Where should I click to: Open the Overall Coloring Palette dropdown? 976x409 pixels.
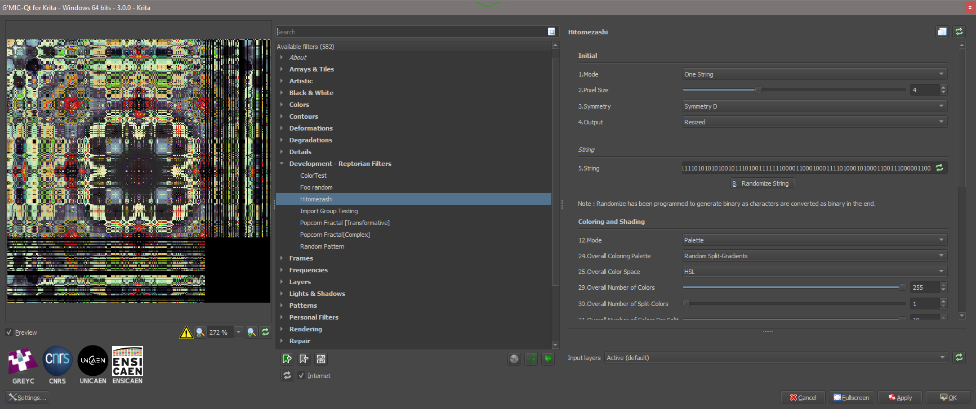[814, 256]
